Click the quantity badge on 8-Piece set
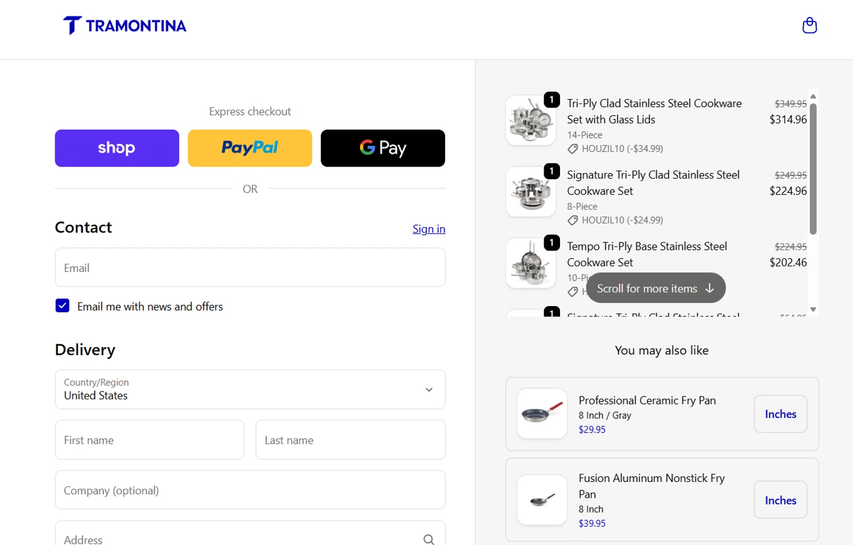This screenshot has height=545, width=853. 552,171
